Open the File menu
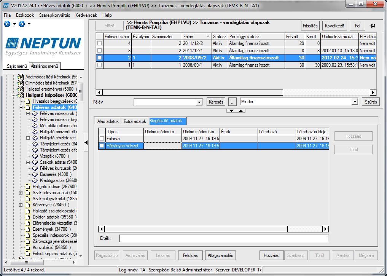 (x=7, y=15)
